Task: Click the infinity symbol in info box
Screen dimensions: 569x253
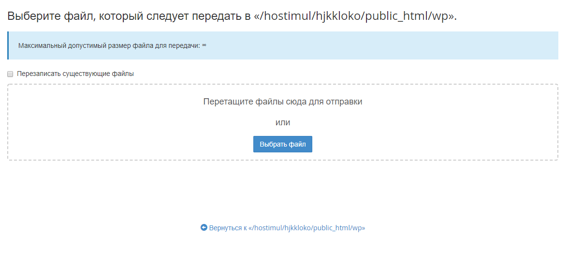Action: point(204,45)
